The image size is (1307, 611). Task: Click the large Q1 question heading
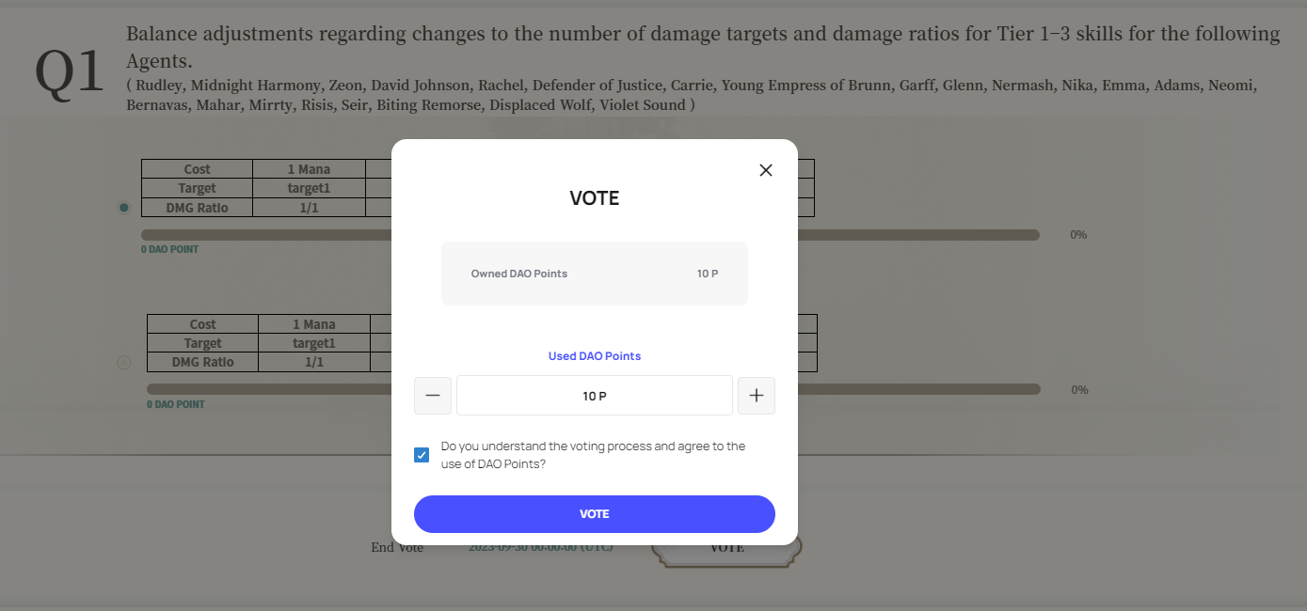click(69, 70)
